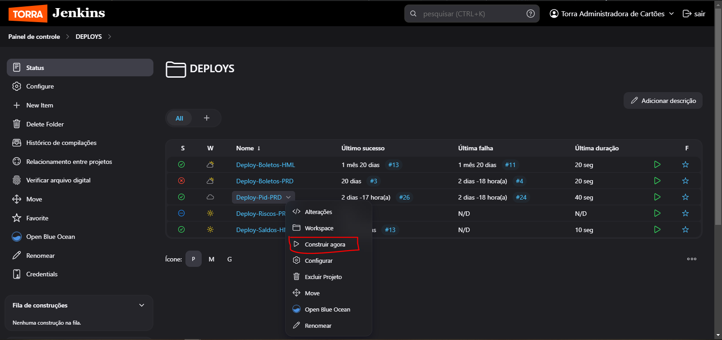Favorite Deploy-Boletos-PRD with its star icon
This screenshot has width=722, height=340.
[685, 181]
